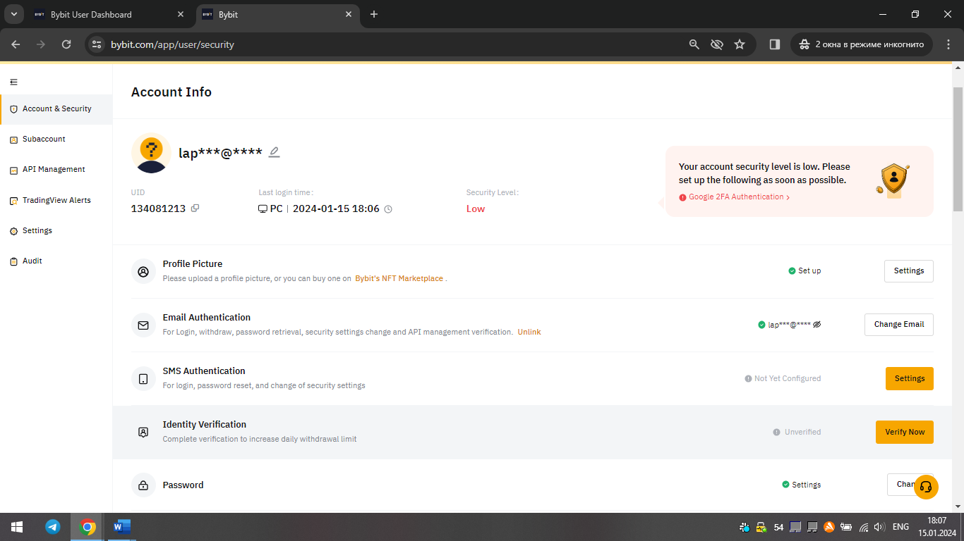Screen dimensions: 964x541
Task: Click the Profile Picture row icon
Action: pos(143,271)
